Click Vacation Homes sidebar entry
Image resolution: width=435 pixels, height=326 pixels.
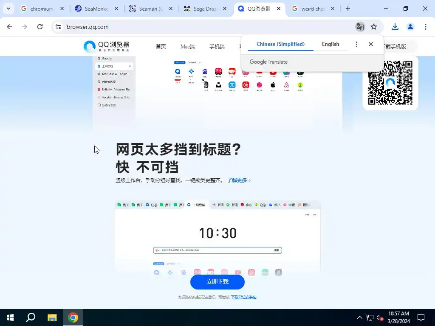(x=114, y=97)
